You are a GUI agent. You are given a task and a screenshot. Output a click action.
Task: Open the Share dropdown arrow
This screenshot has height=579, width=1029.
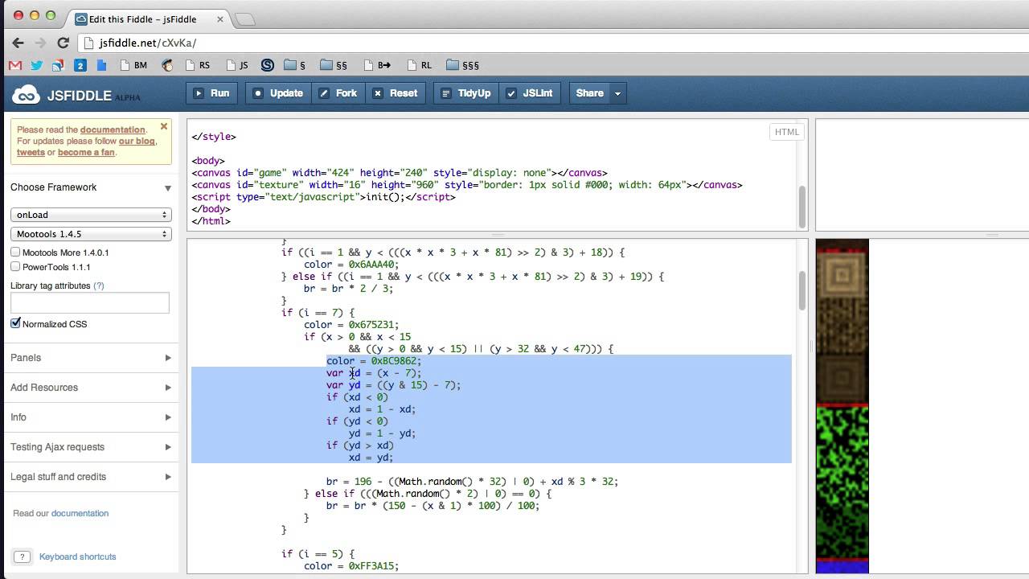[x=617, y=93]
